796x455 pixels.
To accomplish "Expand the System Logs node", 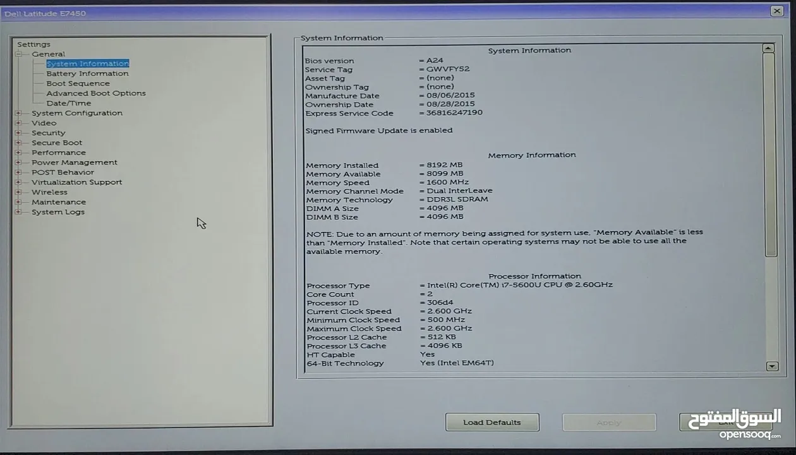I will pyautogui.click(x=18, y=212).
